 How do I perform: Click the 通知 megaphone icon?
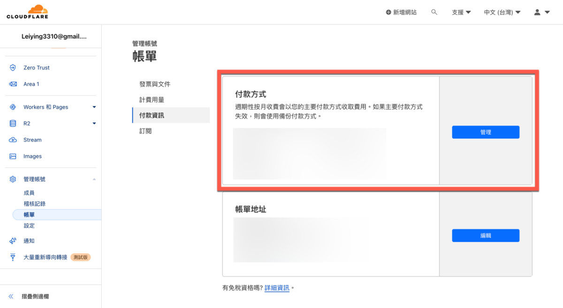click(13, 241)
